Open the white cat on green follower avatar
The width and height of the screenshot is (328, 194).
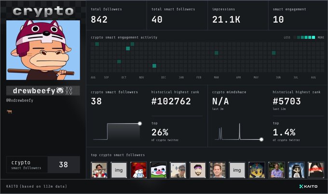pos(158,170)
